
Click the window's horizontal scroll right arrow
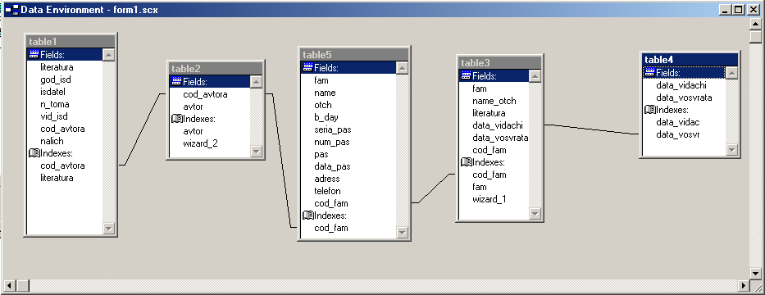[x=744, y=285]
